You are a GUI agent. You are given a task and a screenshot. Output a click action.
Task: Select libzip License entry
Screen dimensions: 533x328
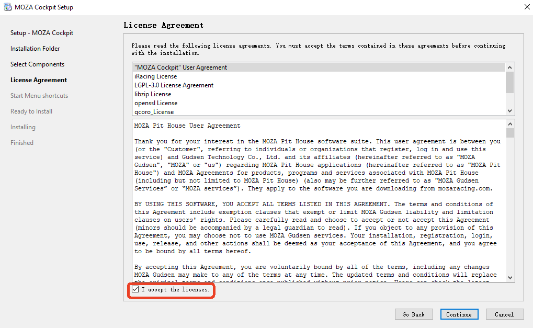point(319,94)
